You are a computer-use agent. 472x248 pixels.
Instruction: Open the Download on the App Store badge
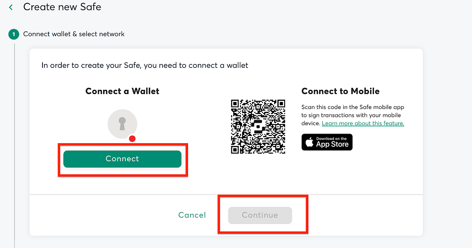pos(327,142)
